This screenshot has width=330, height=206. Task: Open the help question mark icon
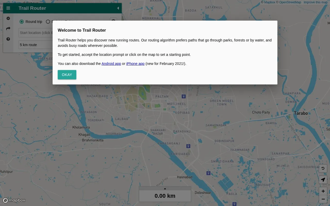(8, 39)
